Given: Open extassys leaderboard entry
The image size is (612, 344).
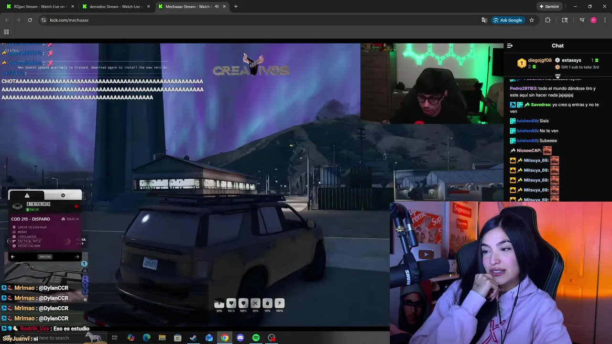Looking at the screenshot, I should (x=571, y=61).
